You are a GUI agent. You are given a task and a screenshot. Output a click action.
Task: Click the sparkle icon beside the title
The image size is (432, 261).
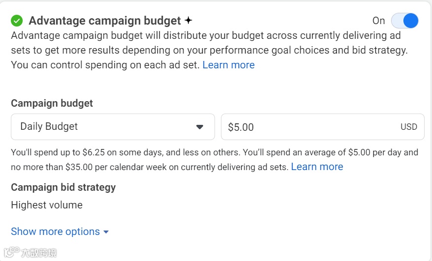[188, 21]
